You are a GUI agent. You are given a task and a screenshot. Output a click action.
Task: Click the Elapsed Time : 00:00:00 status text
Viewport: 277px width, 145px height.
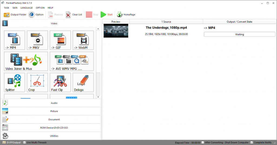(x=188, y=143)
